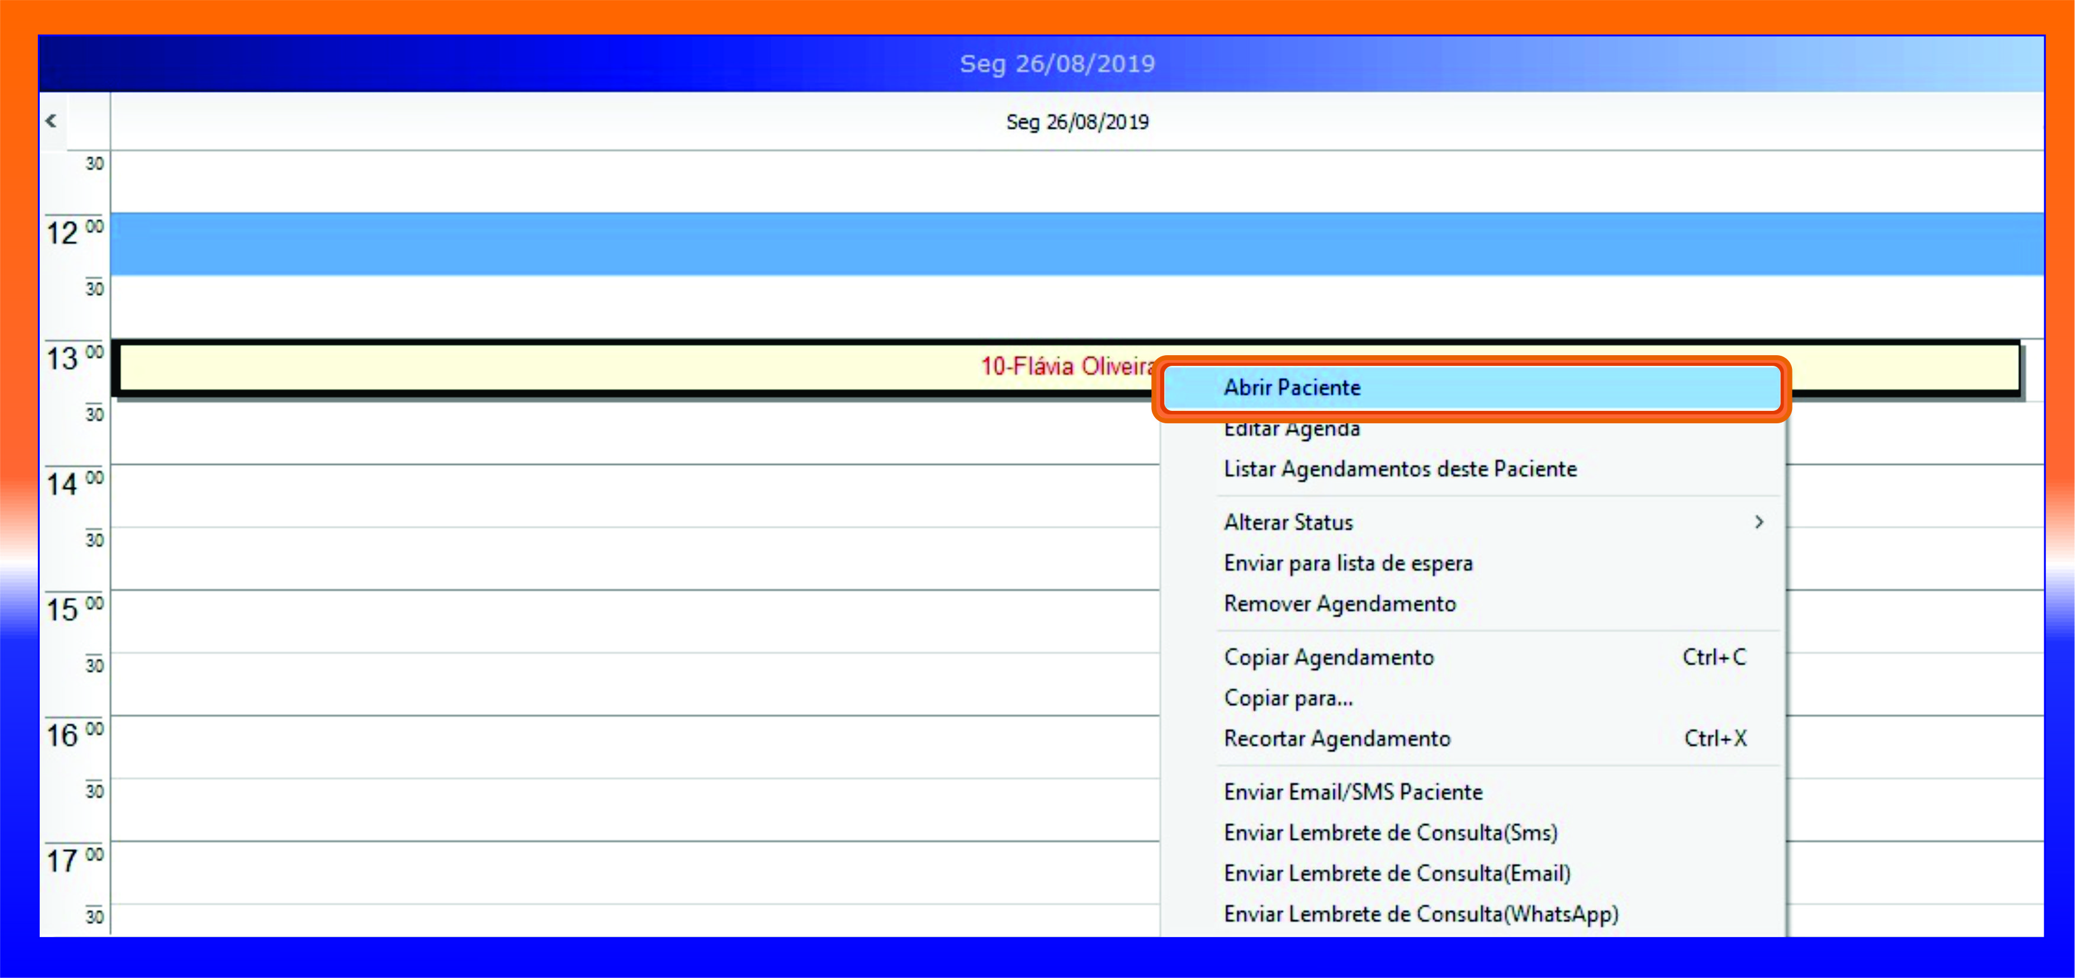This screenshot has height=978, width=2075.
Task: Click Enviar Email/SMS Paciente
Action: (1353, 793)
